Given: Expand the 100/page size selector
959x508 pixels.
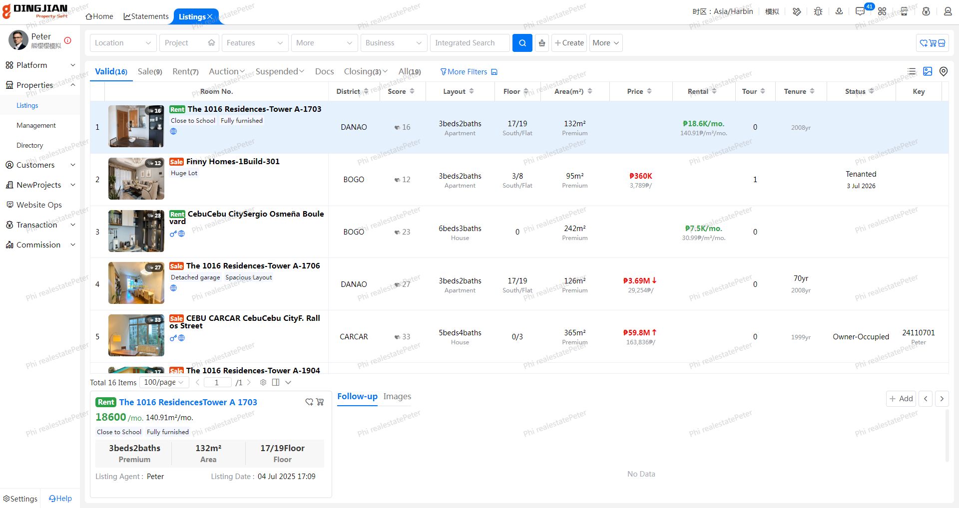Looking at the screenshot, I should (x=163, y=382).
